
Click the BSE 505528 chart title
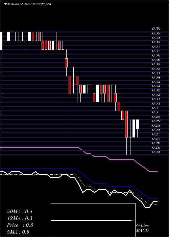coord(27,4)
